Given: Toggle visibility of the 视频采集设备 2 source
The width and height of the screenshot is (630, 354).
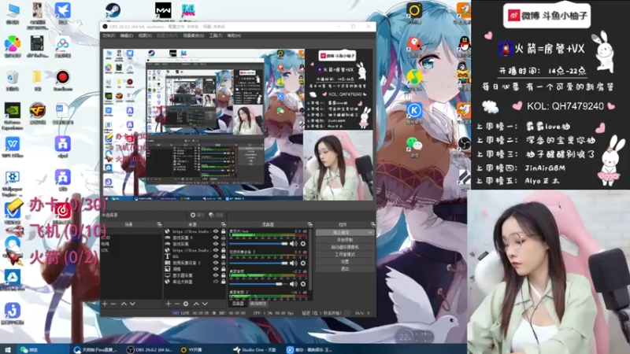Looking at the screenshot, I should click(x=216, y=263).
